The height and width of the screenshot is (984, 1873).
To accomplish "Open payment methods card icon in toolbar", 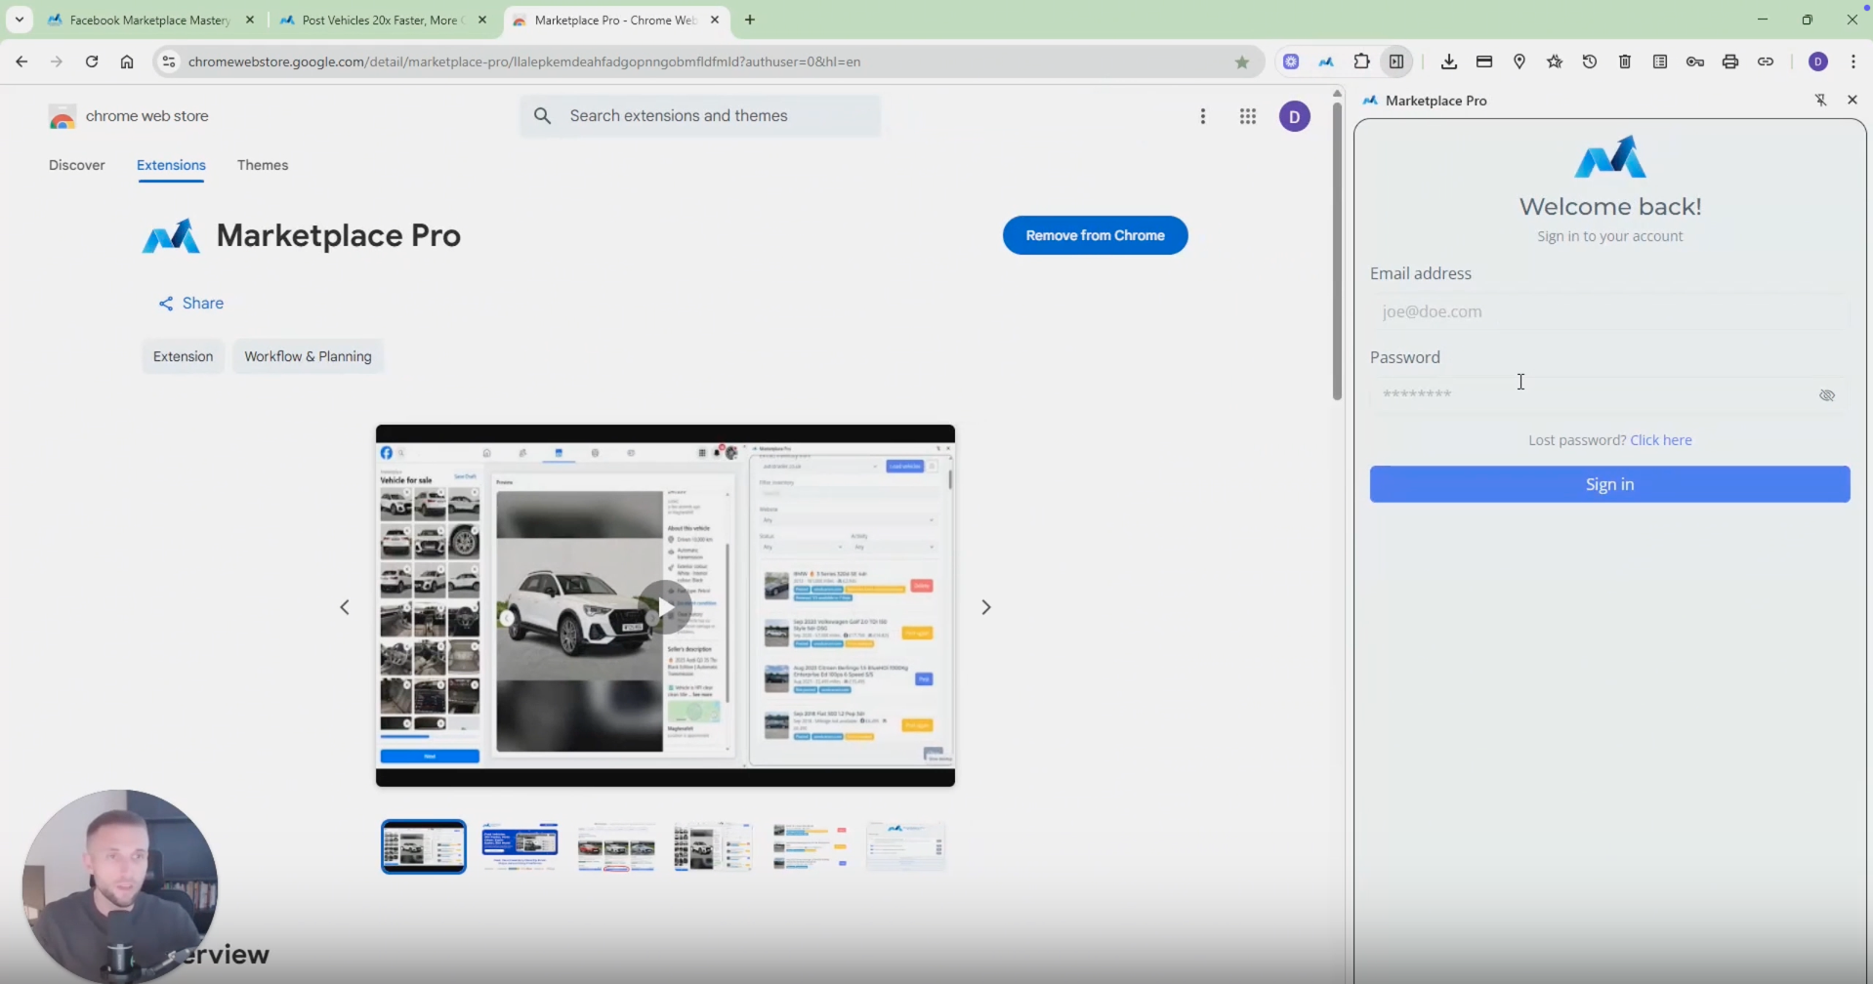I will (x=1484, y=61).
